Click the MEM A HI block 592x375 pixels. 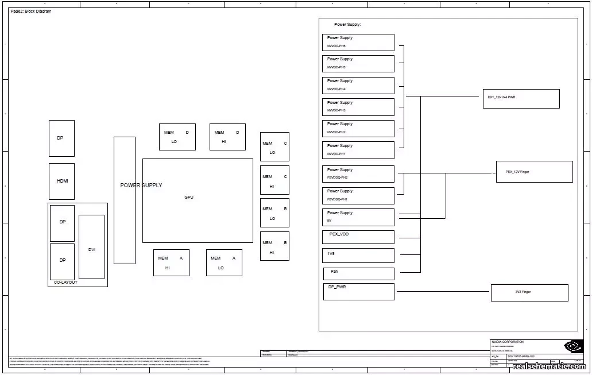171,262
